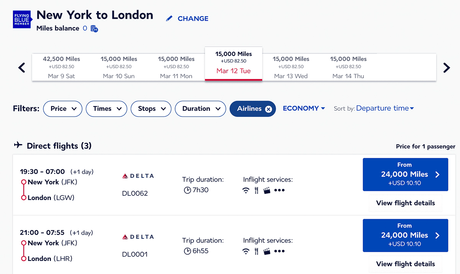Viewport: 460px width, 274px height.
Task: Click the Miles balance coin icon
Action: [x=94, y=29]
